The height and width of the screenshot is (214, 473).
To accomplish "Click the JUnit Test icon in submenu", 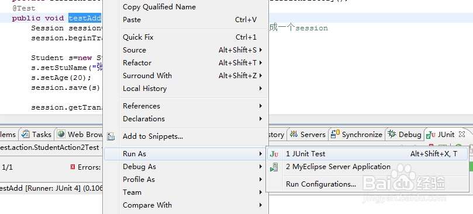I will coord(274,154).
